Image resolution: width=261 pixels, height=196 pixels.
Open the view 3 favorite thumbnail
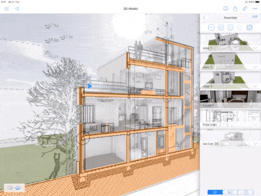(231, 62)
